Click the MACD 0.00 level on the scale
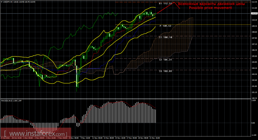This screenshot has height=140, width=258. click(x=253, y=123)
